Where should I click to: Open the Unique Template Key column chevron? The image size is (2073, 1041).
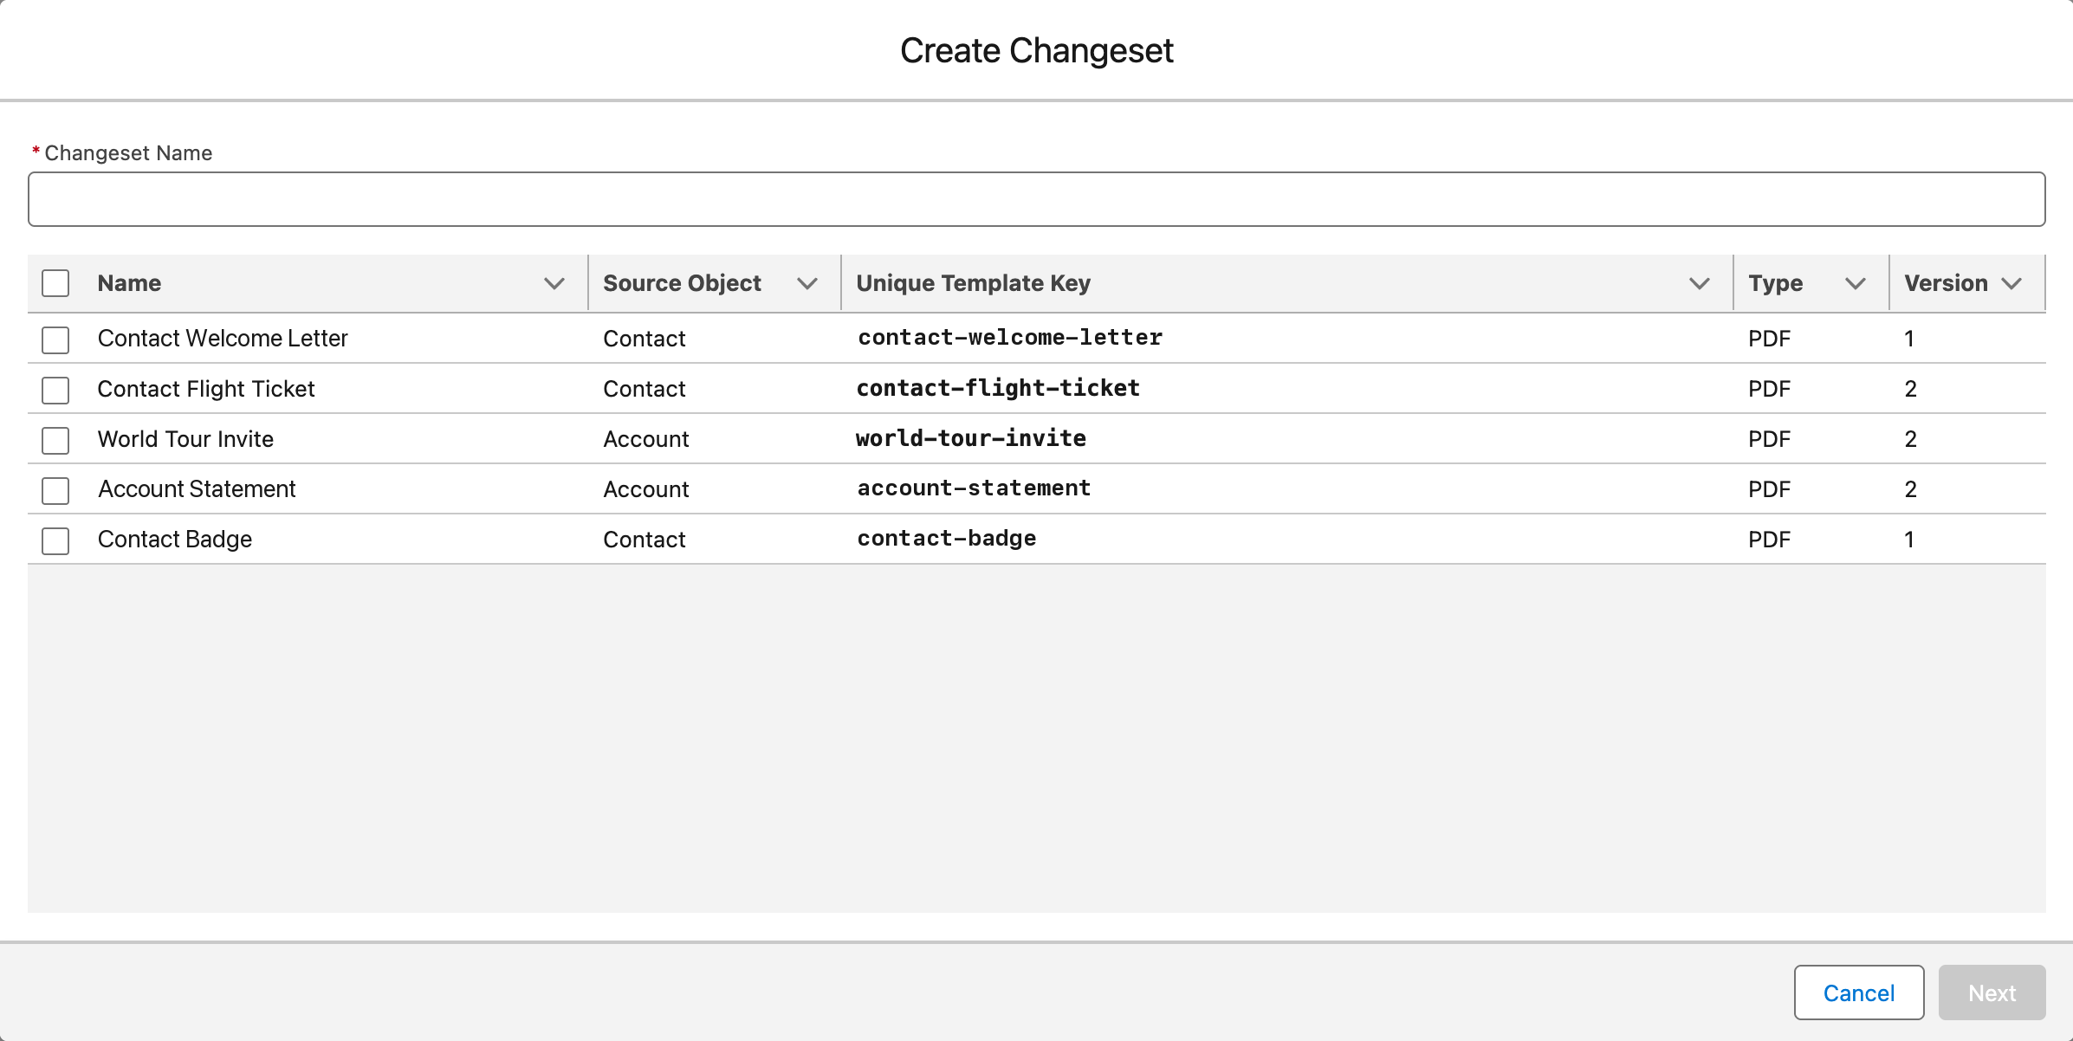coord(1700,283)
